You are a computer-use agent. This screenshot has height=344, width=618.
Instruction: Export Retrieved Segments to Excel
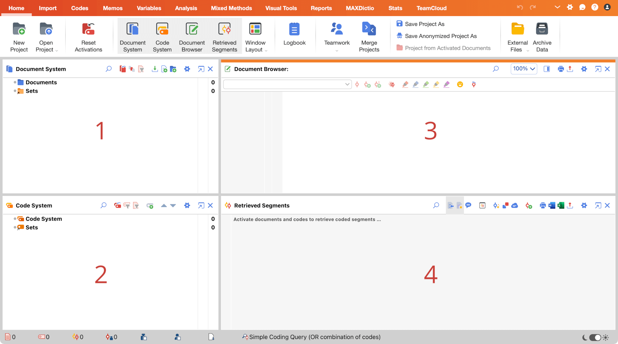pyautogui.click(x=560, y=205)
